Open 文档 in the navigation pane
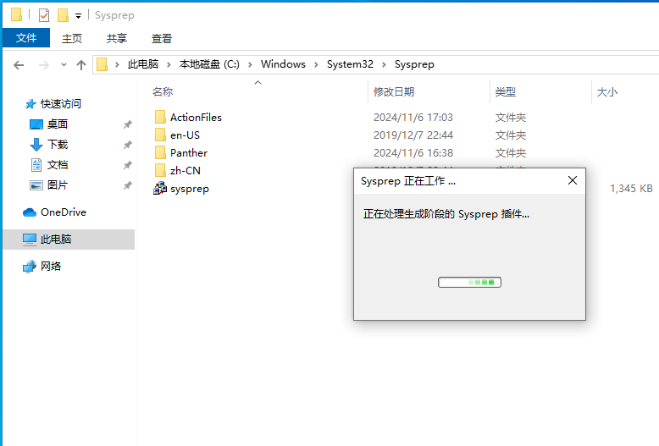Screen dimensions: 659x446 57,165
